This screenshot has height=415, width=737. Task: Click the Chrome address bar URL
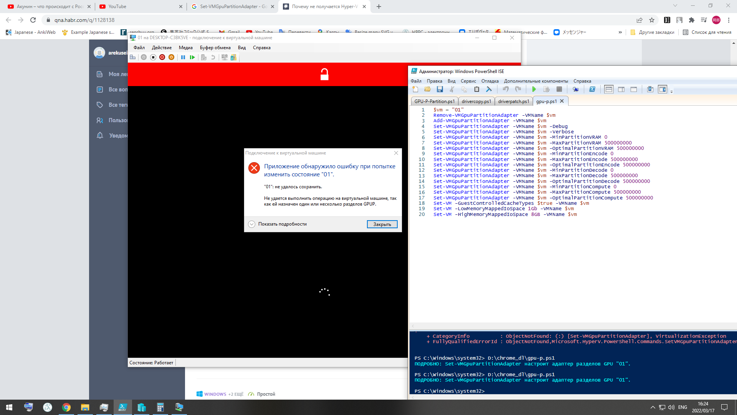[84, 20]
